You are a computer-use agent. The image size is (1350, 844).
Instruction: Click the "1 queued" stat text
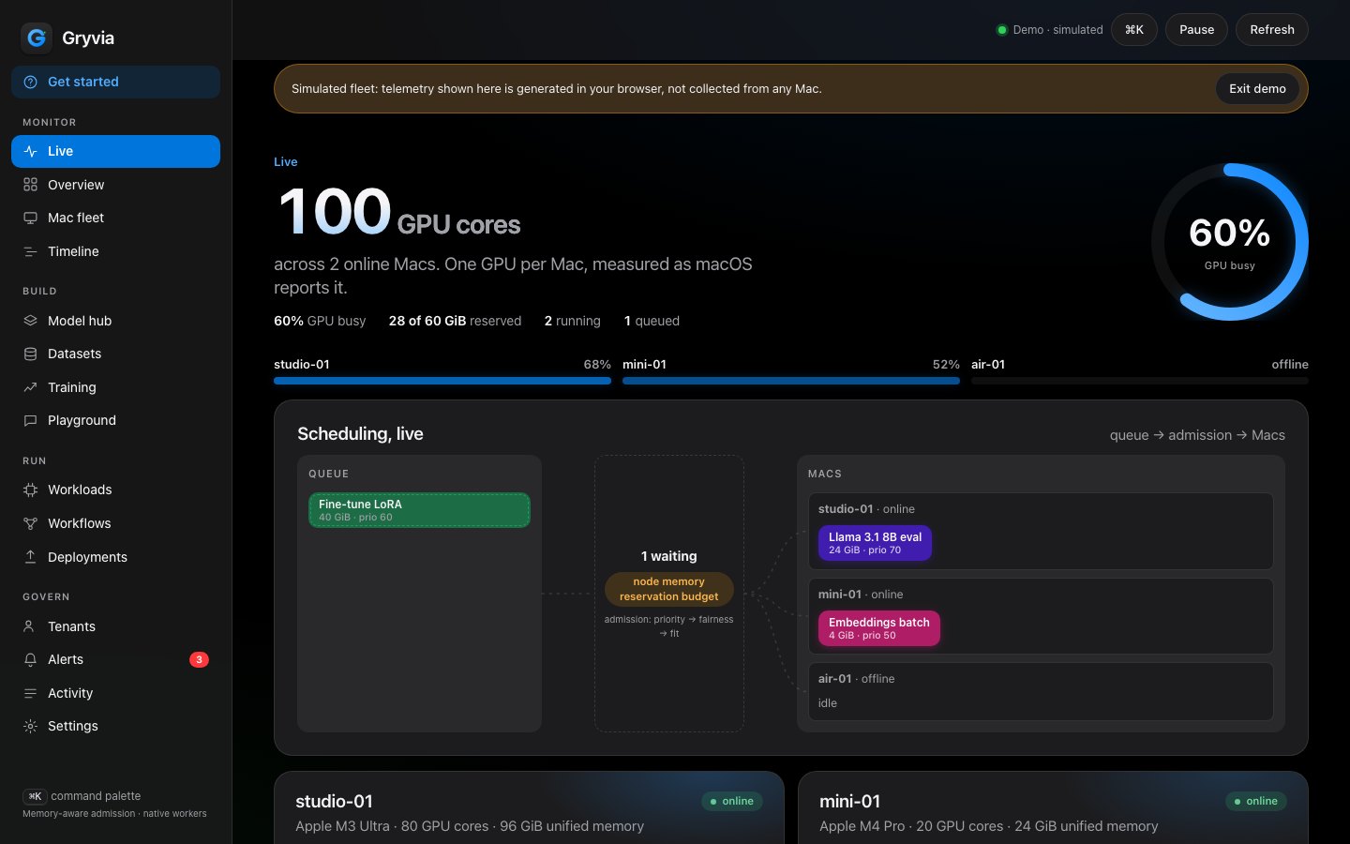[x=652, y=321]
